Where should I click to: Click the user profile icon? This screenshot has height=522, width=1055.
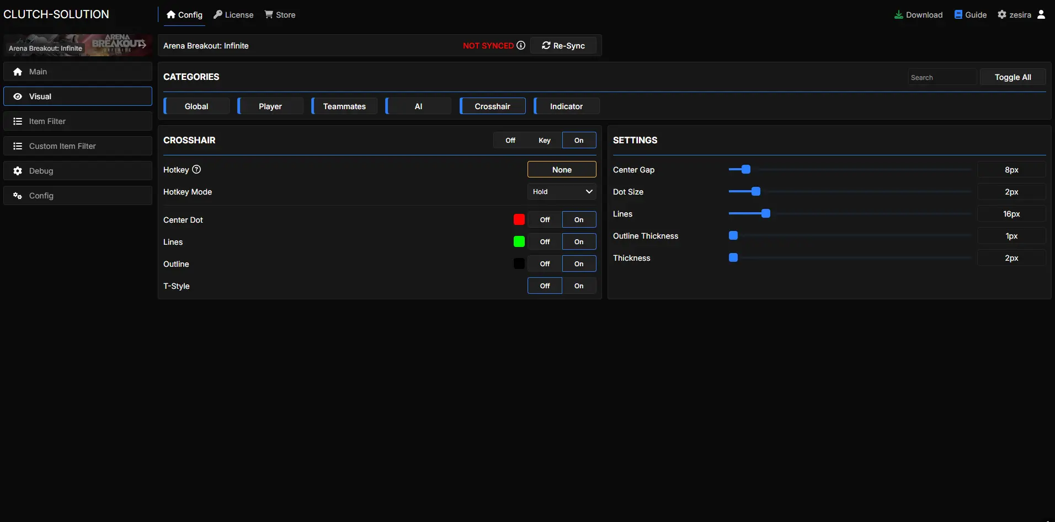pos(1041,15)
